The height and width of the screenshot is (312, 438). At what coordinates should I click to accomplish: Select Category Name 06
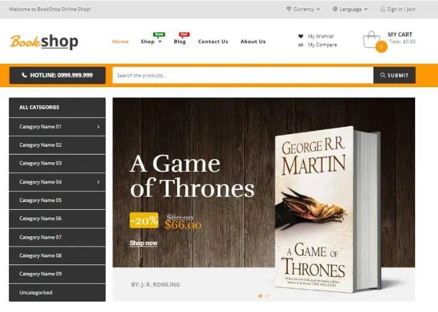57,219
